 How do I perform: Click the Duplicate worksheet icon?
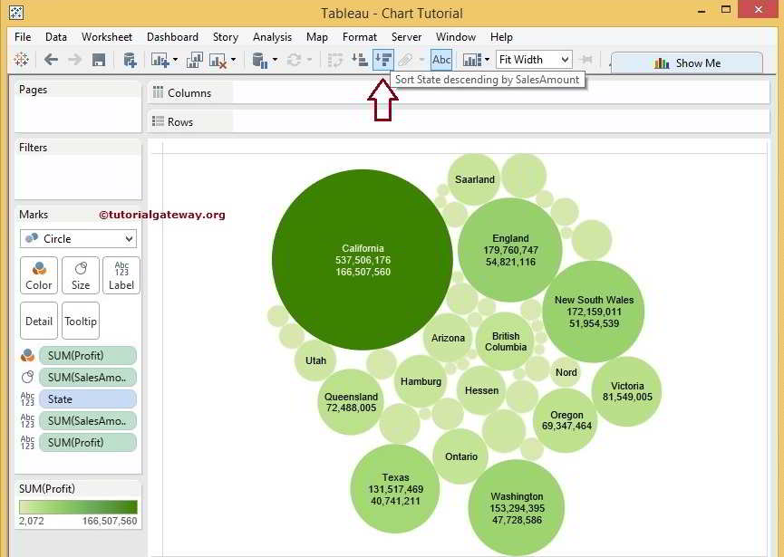pos(194,60)
